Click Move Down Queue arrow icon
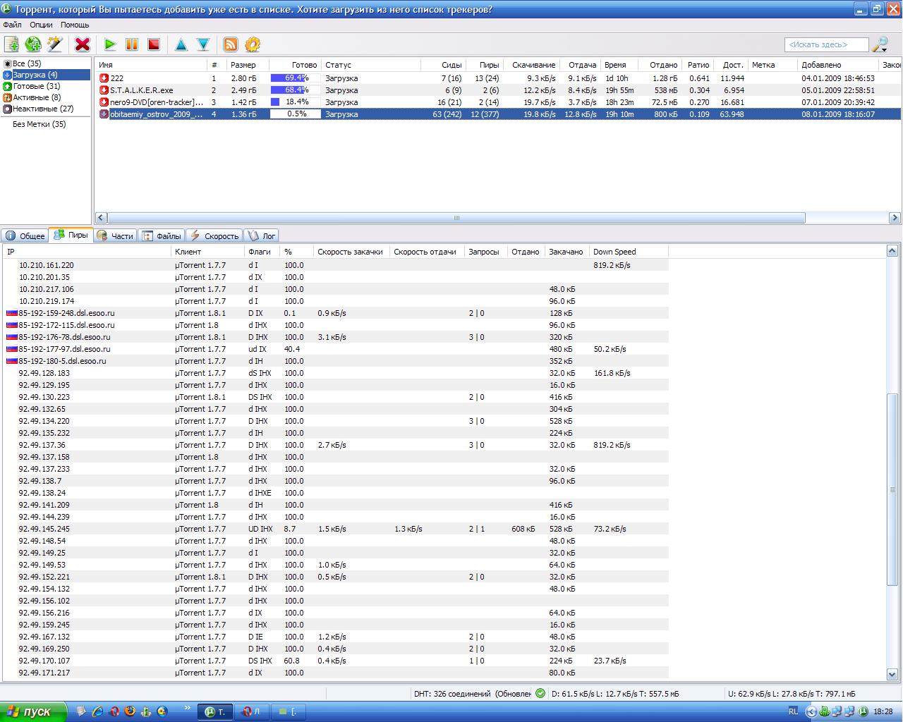The height and width of the screenshot is (722, 903). pos(203,44)
